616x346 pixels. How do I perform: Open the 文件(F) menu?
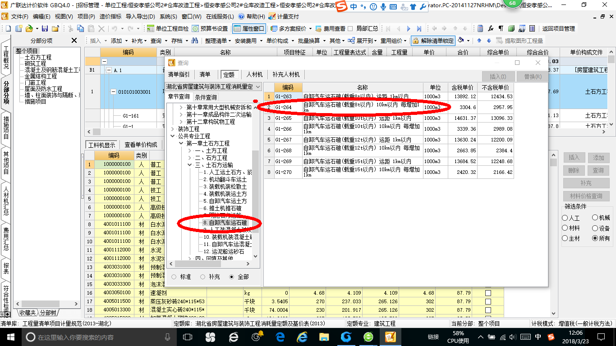19,16
